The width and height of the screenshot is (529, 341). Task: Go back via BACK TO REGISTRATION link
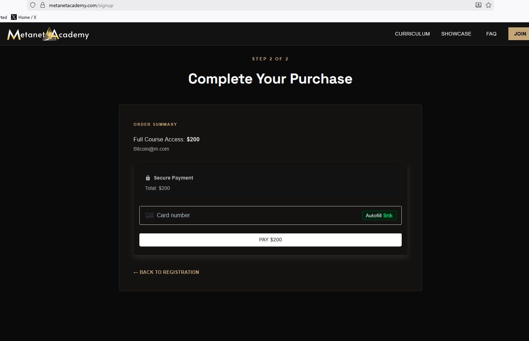point(166,272)
